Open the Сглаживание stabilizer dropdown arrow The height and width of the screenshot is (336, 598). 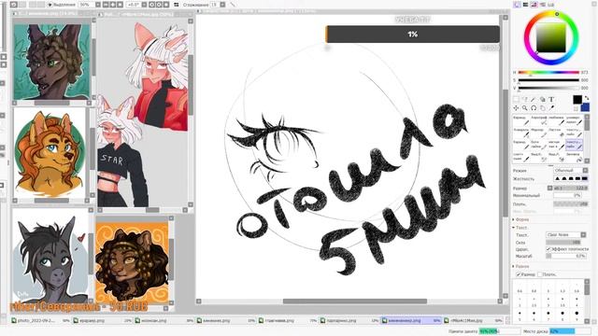point(222,5)
